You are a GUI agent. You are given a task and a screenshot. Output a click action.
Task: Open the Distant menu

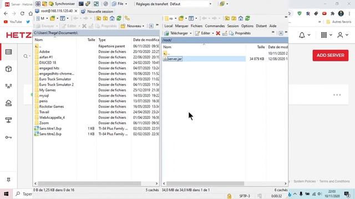261,26
